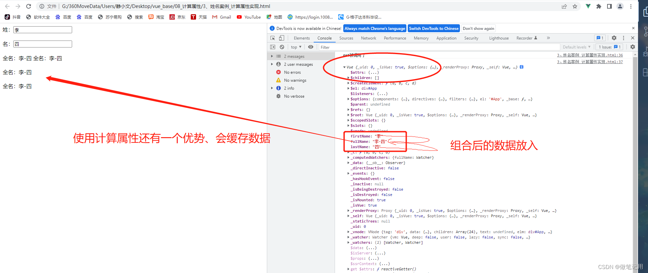Open the 地图 bookmark
This screenshot has width=648, height=273.
[x=274, y=17]
